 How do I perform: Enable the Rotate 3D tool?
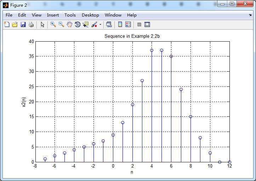tap(78, 25)
